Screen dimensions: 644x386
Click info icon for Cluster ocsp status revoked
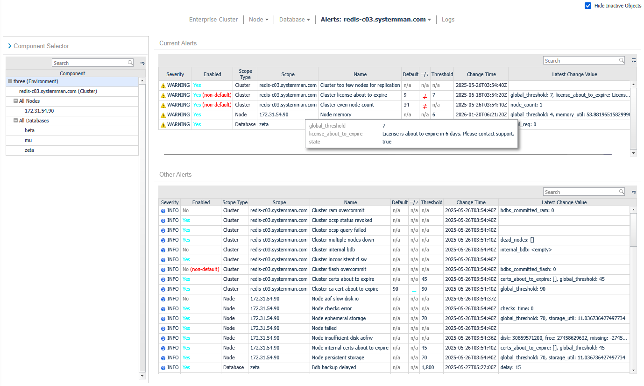tap(163, 221)
